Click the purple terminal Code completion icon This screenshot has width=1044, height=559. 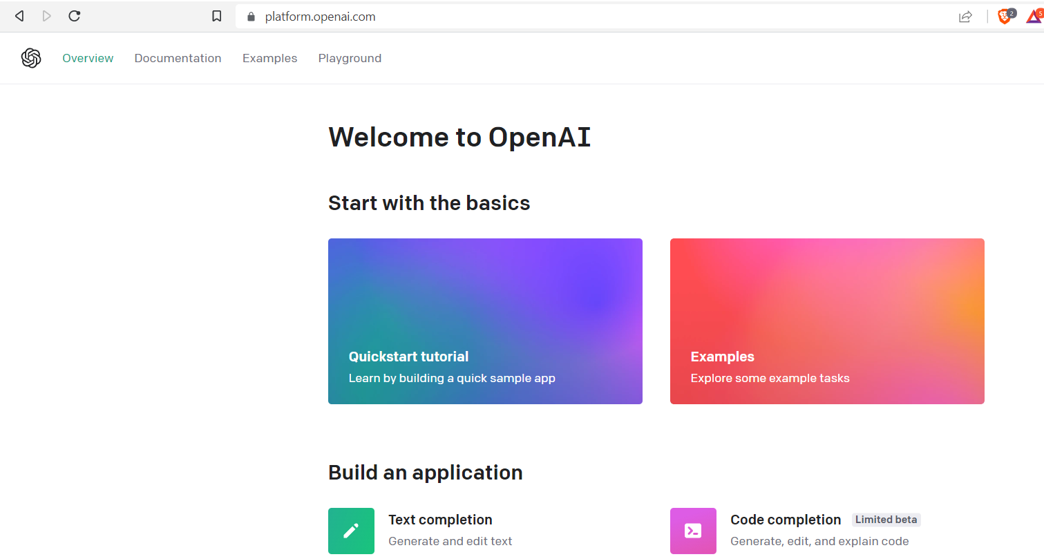[x=693, y=531]
